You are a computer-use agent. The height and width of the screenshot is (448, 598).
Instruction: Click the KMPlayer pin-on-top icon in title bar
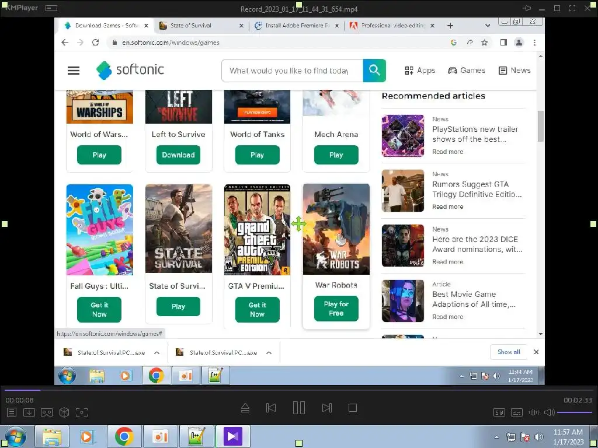pos(527,8)
